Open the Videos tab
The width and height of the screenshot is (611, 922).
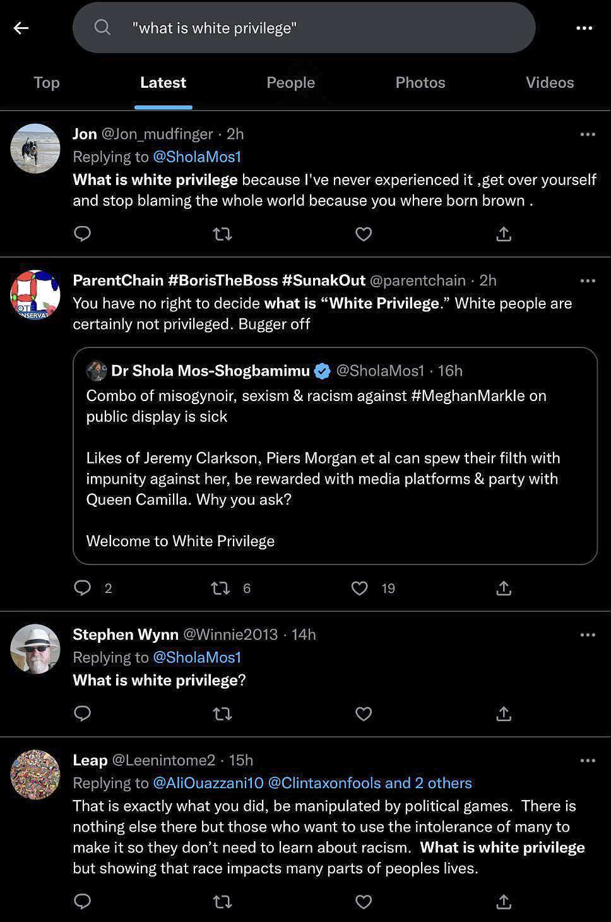[x=549, y=83]
